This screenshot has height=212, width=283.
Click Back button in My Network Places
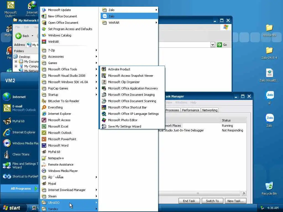pyautogui.click(x=24, y=36)
